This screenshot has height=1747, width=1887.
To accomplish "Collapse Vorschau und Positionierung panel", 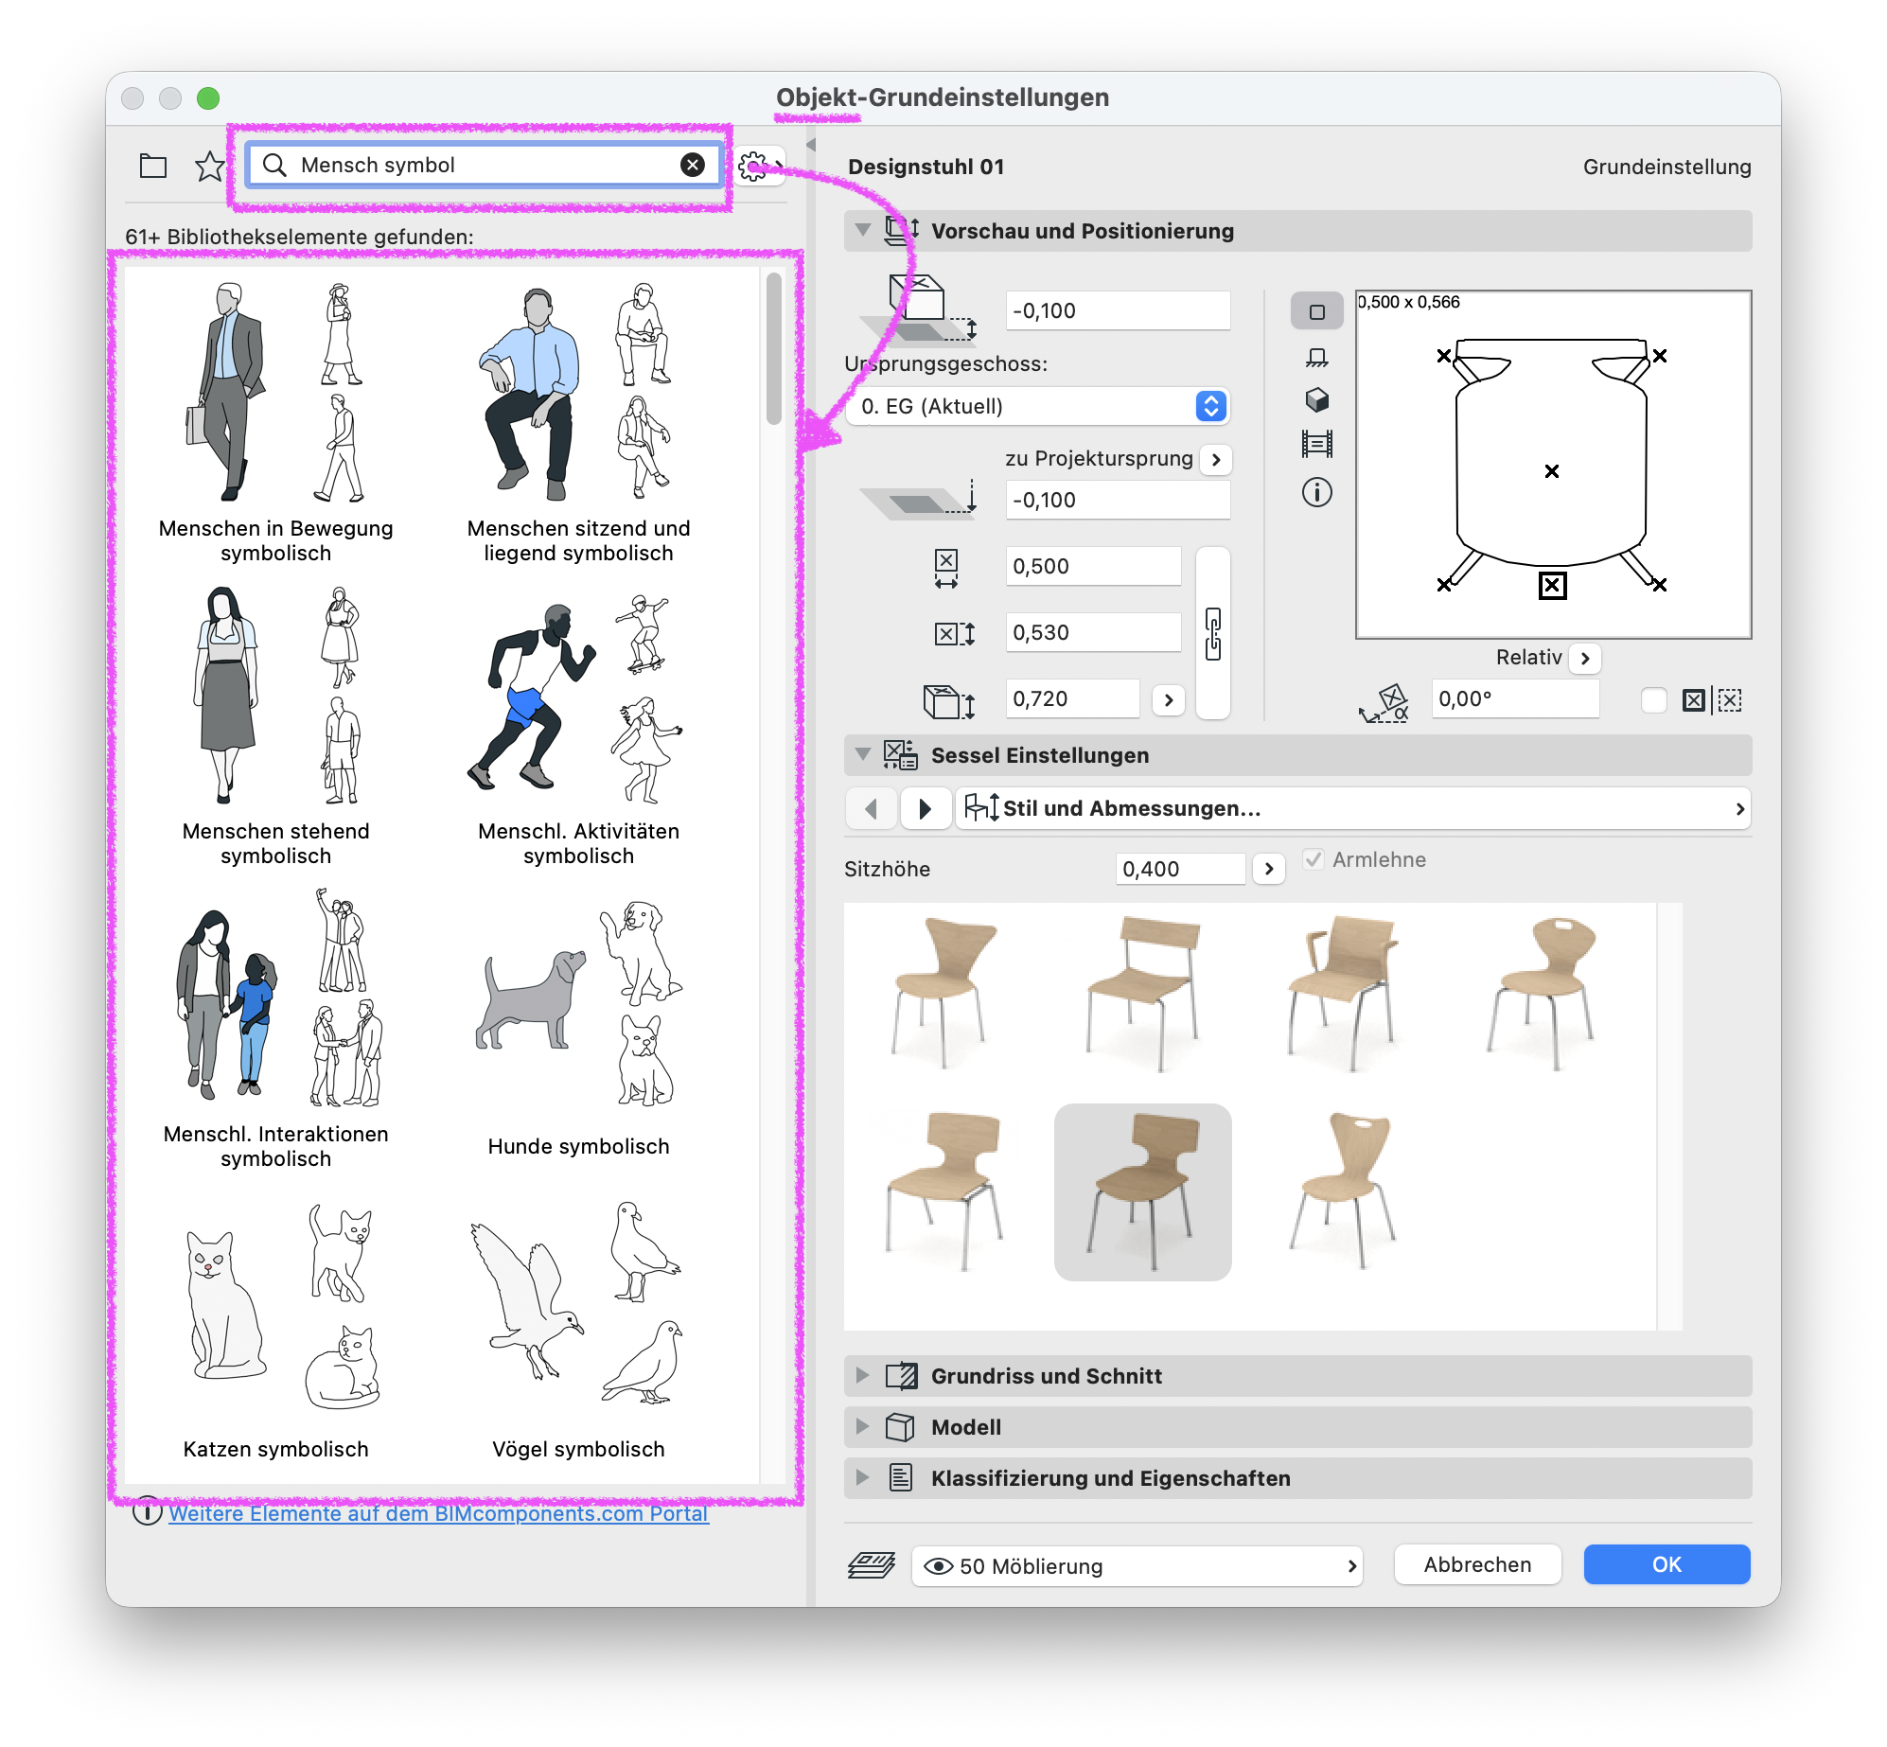I will [862, 230].
